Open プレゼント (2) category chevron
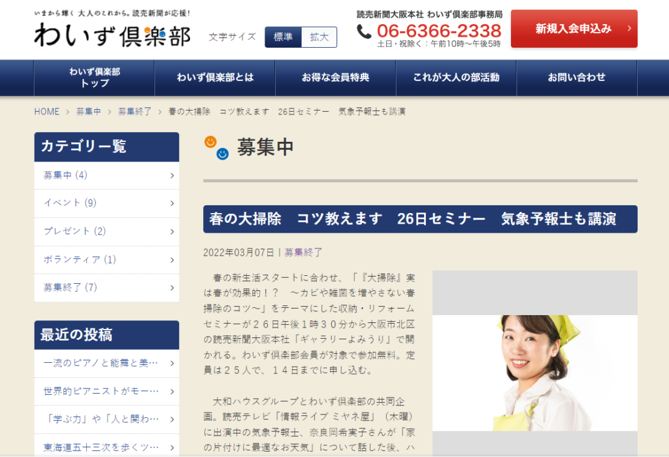 pyautogui.click(x=171, y=231)
